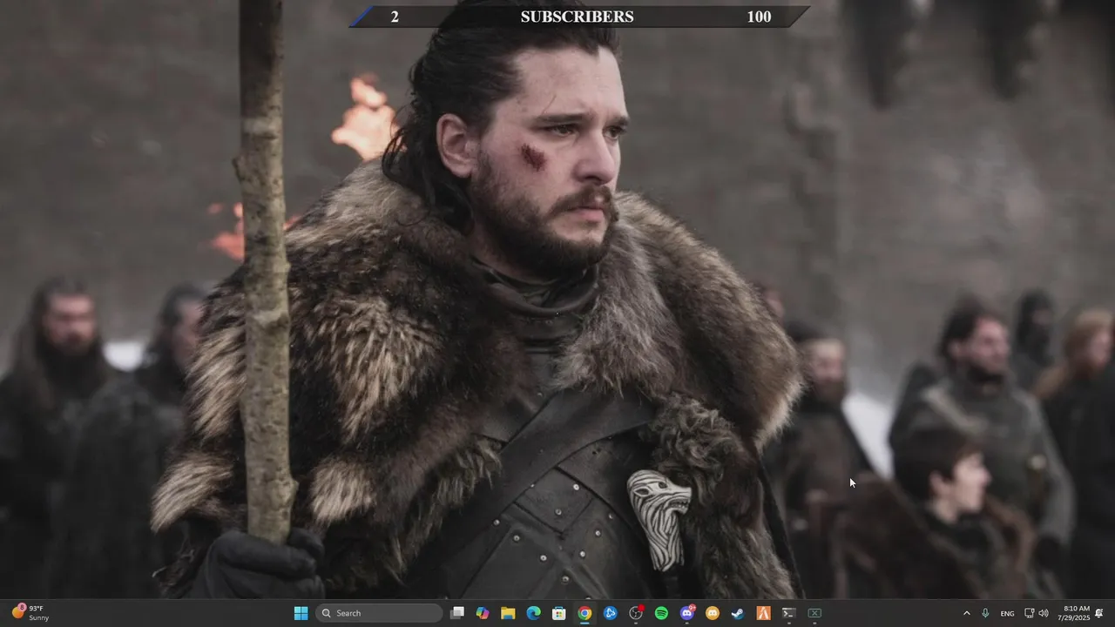Switch to Google Chrome in the taskbar
The width and height of the screenshot is (1115, 627).
coord(585,613)
